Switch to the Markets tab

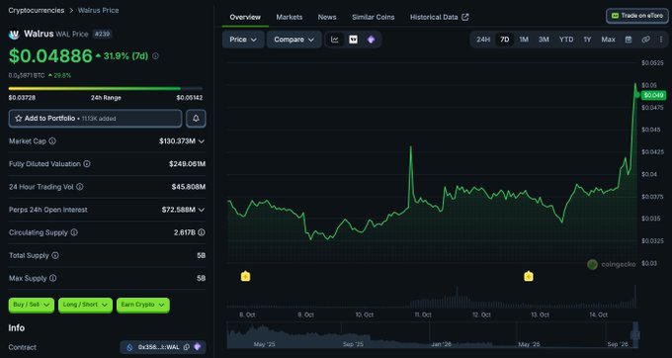pos(290,17)
